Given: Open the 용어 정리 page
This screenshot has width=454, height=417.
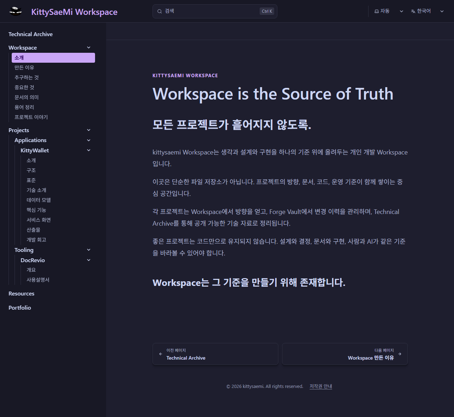Looking at the screenshot, I should [x=24, y=107].
